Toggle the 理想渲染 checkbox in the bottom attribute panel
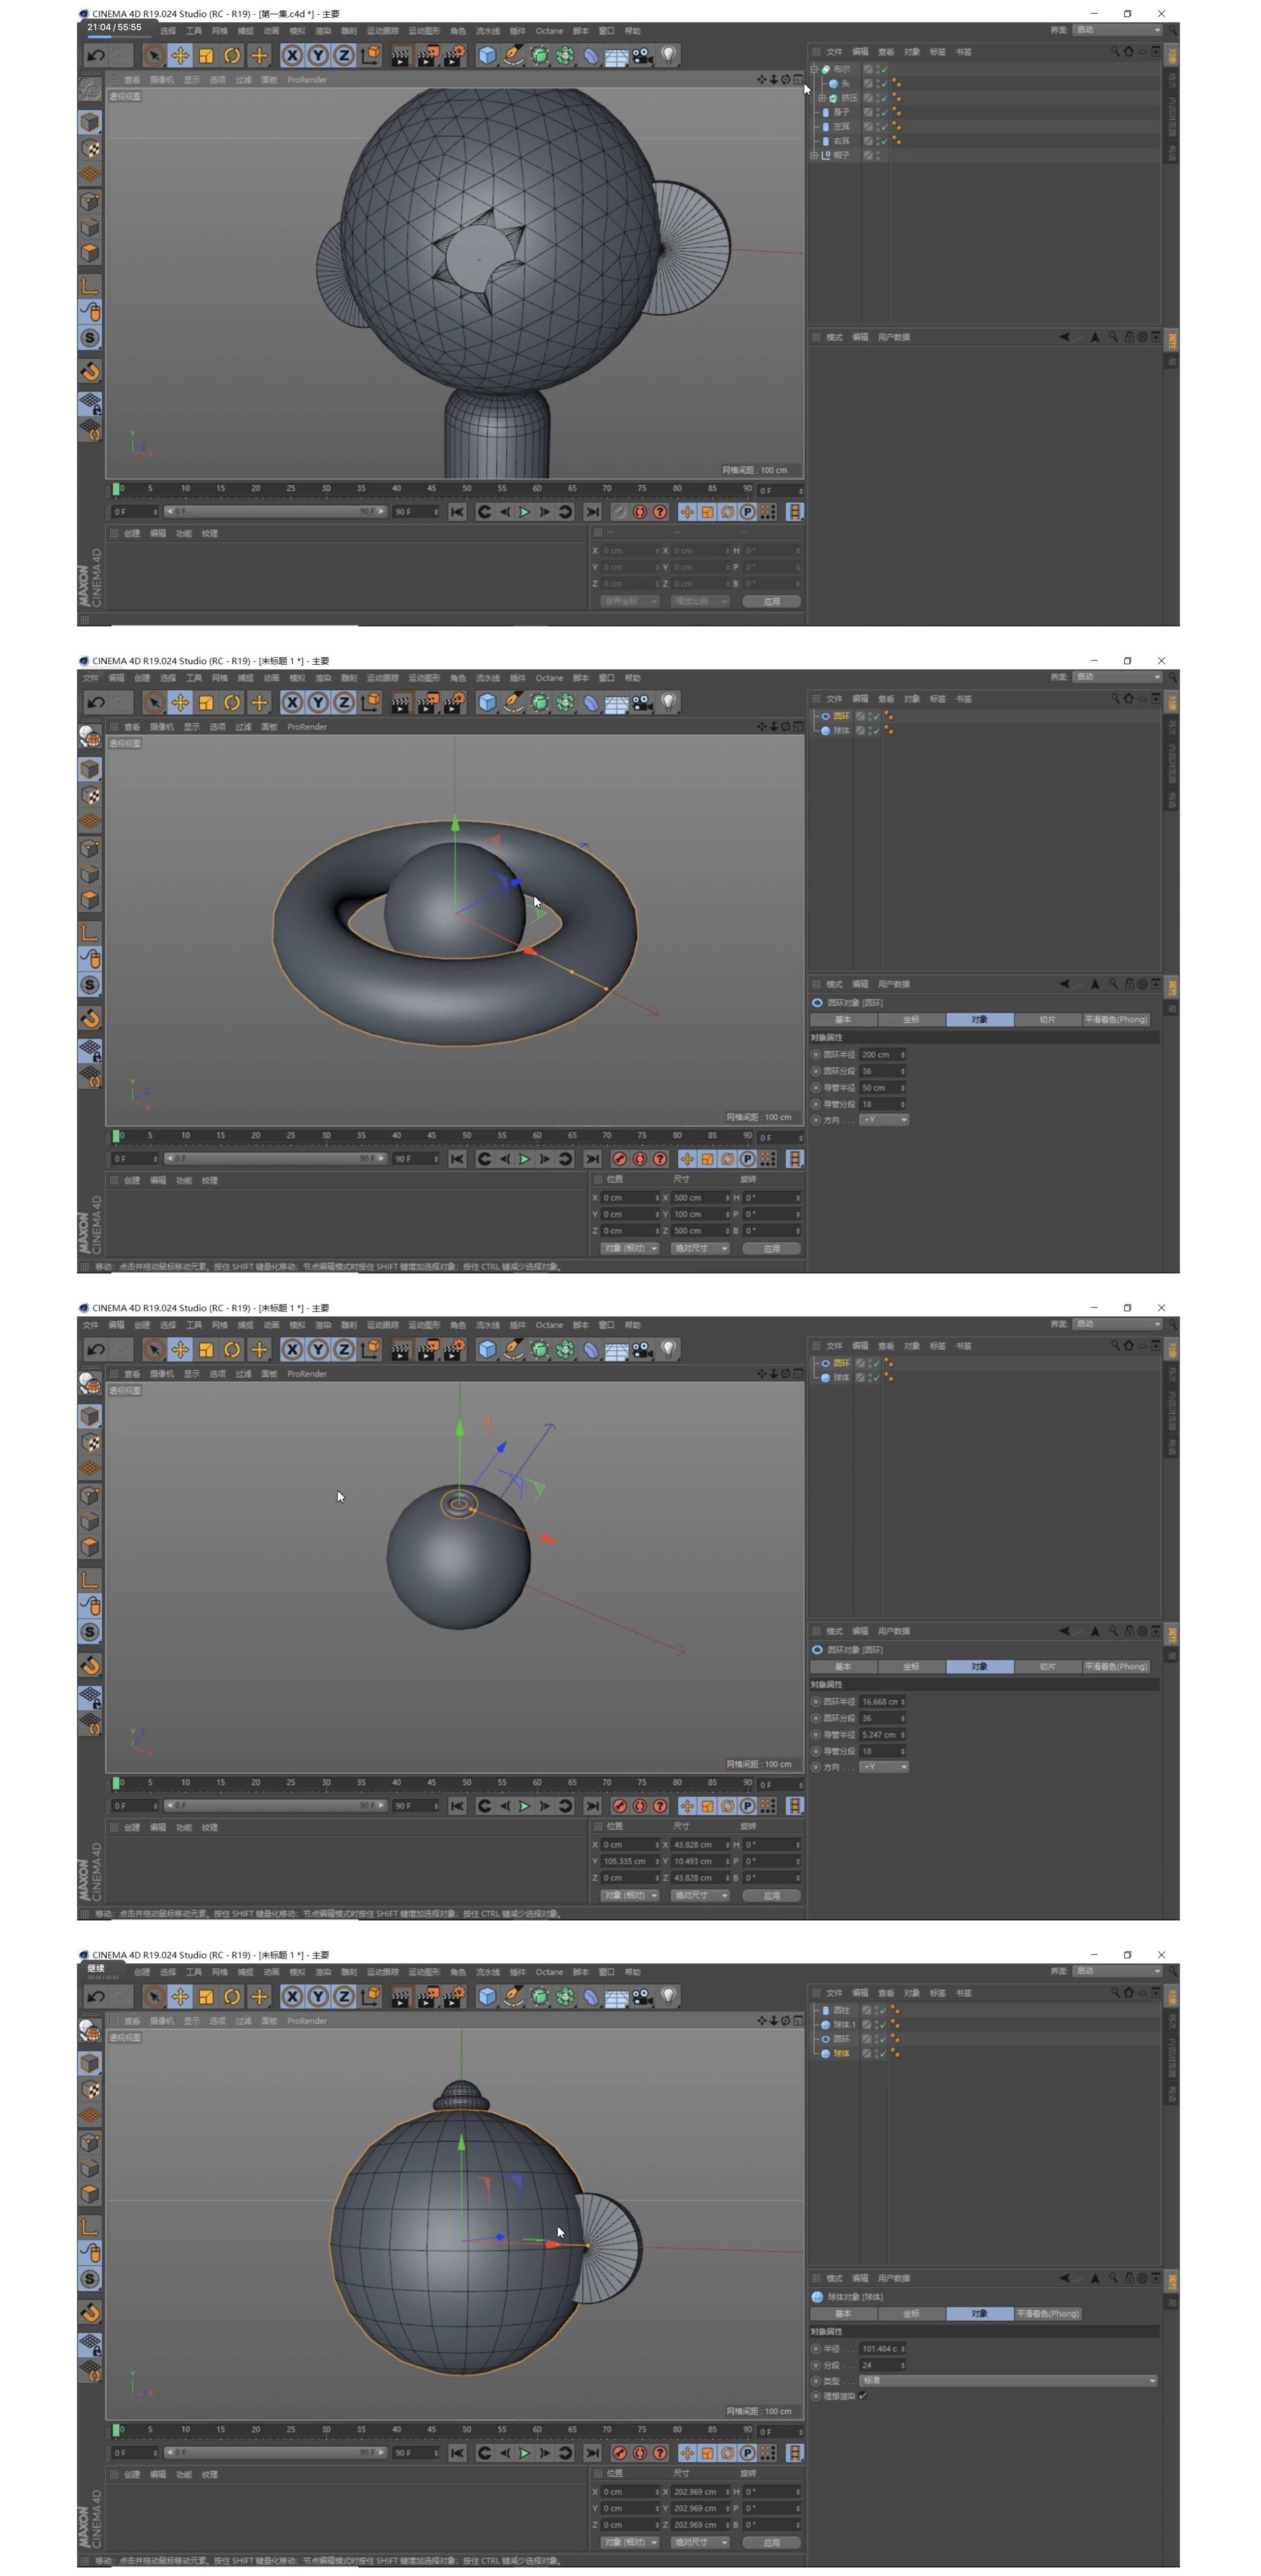This screenshot has height=2576, width=1261. [863, 2395]
